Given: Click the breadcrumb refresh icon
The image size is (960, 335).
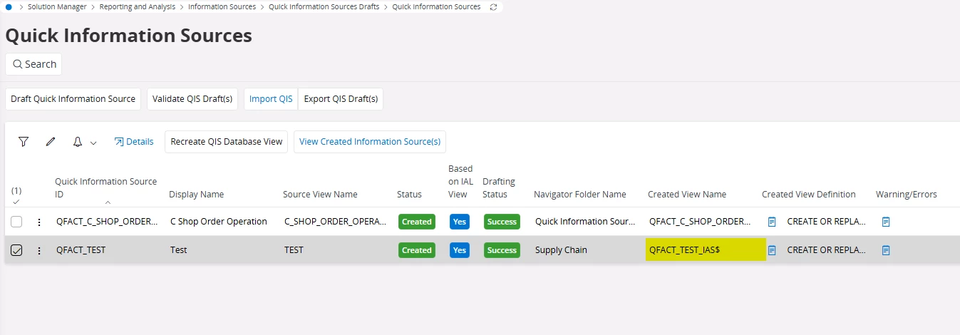Looking at the screenshot, I should pos(494,7).
